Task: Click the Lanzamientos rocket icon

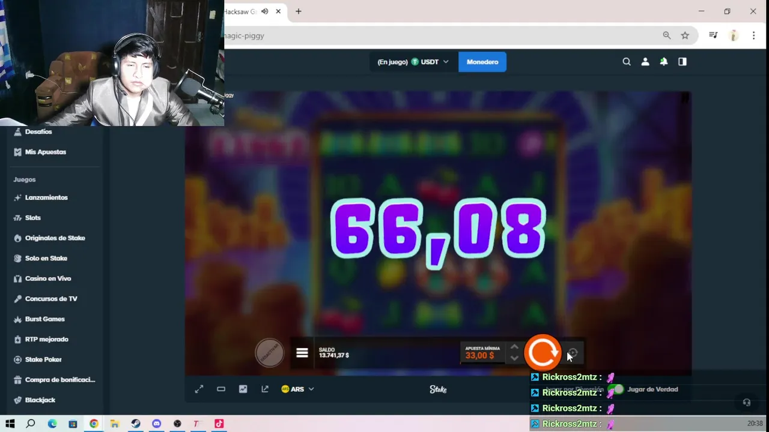Action: click(x=17, y=197)
